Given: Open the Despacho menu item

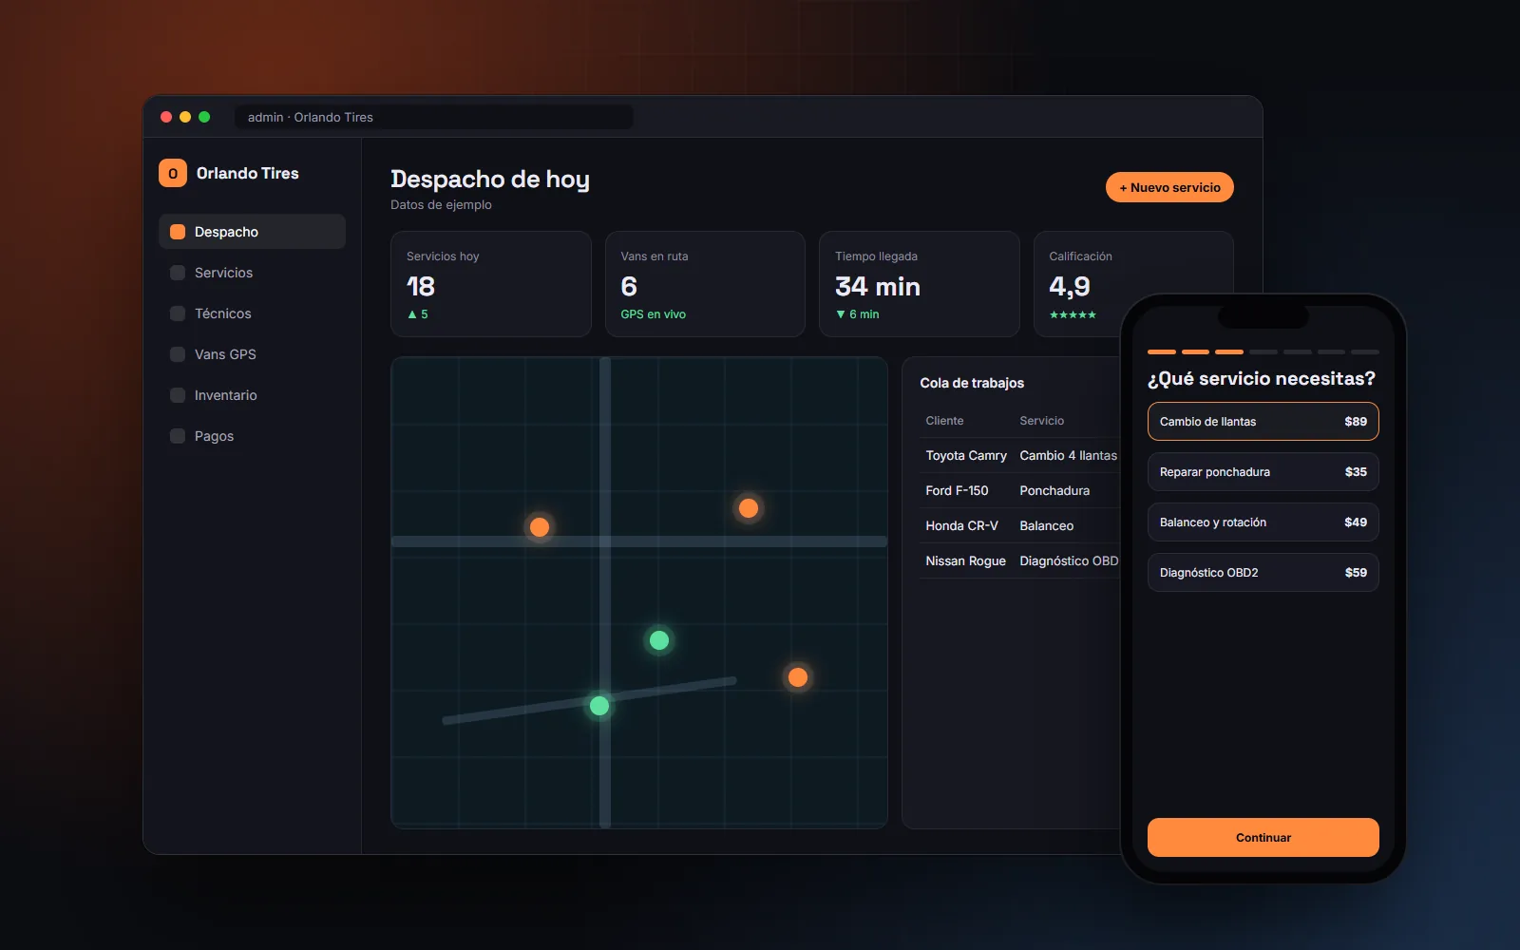Looking at the screenshot, I should [x=252, y=232].
